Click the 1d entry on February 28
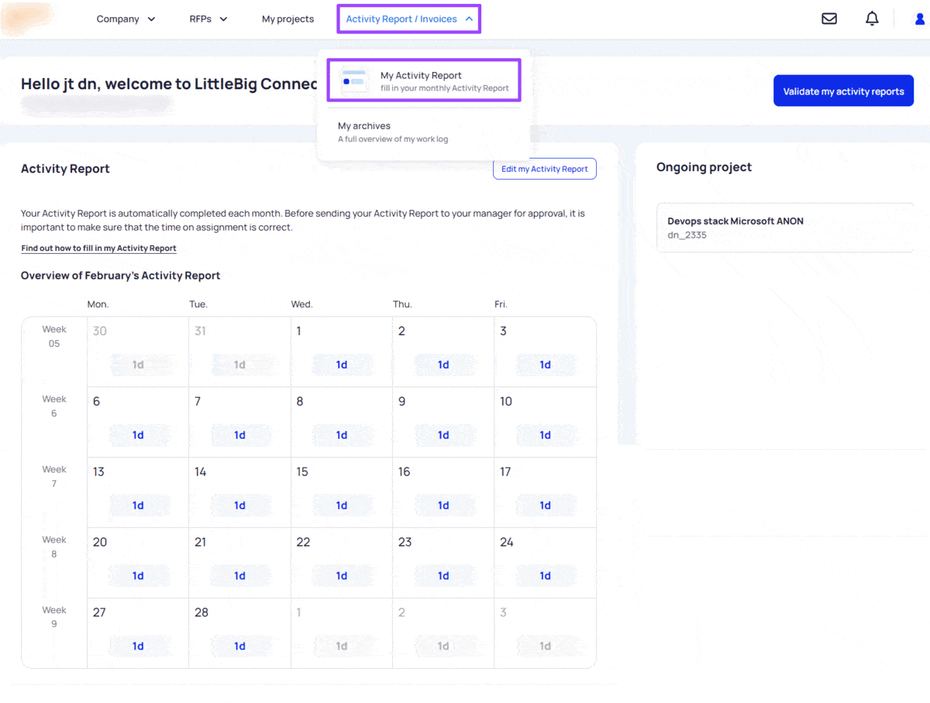The image size is (930, 703). pyautogui.click(x=239, y=646)
